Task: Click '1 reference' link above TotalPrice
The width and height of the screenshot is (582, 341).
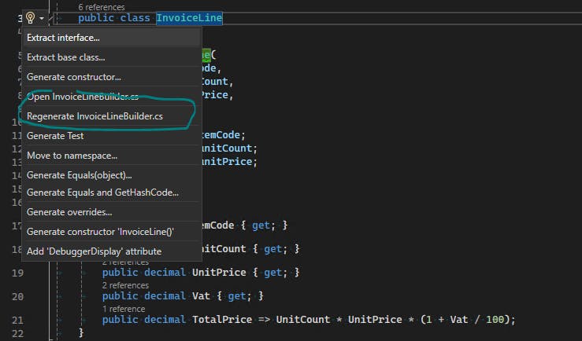Action: (124, 309)
